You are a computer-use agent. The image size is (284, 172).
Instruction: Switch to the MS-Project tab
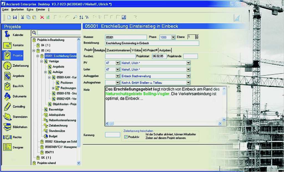(150, 50)
